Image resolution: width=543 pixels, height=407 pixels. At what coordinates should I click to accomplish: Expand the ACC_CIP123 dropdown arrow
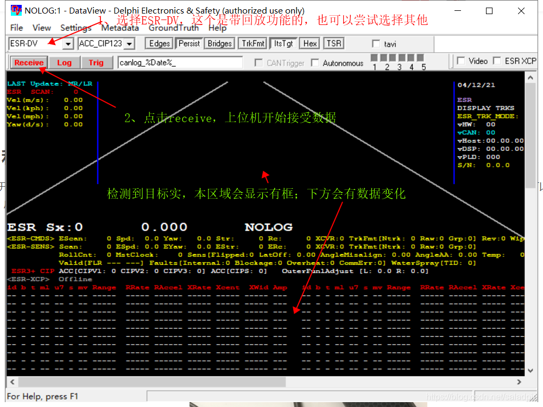click(x=130, y=44)
